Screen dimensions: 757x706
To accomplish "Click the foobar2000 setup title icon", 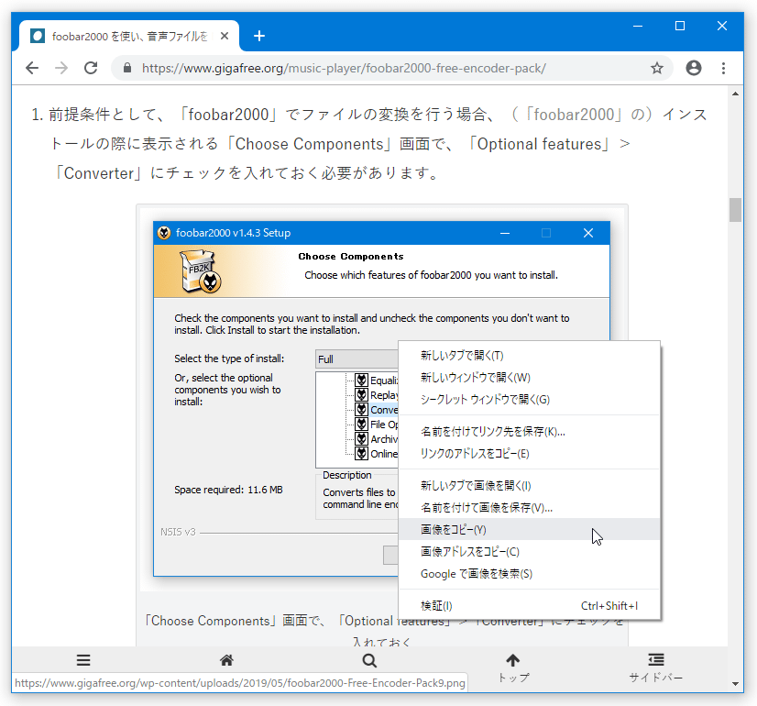I will [x=164, y=233].
